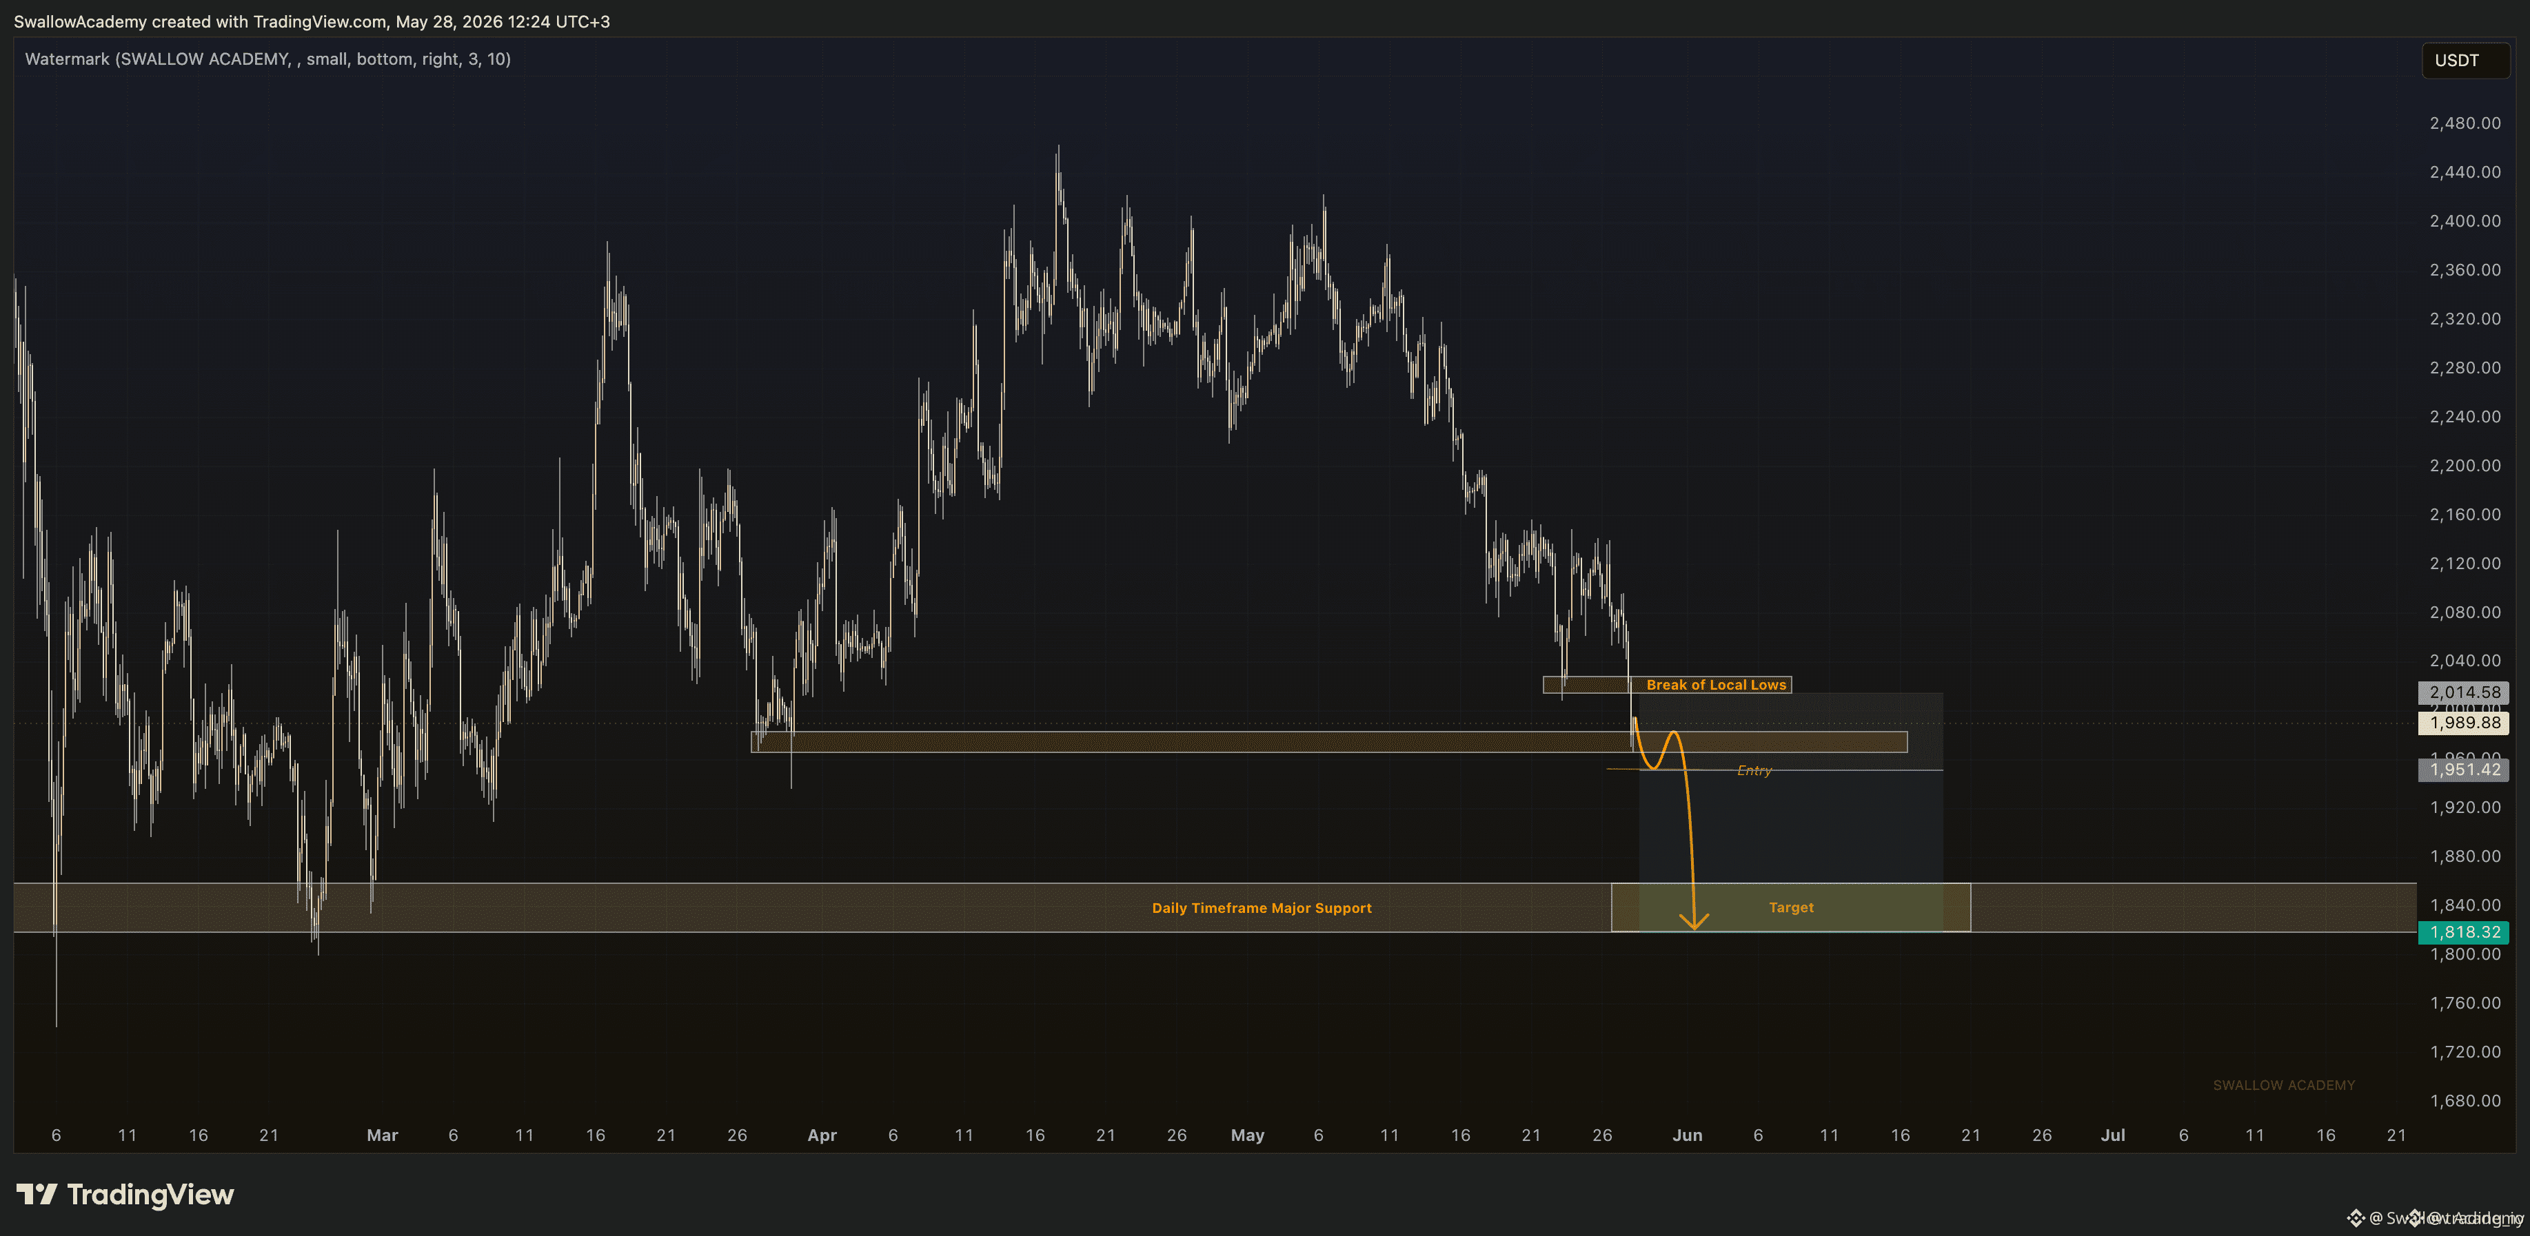Click the 1,920.00 price axis label
Viewport: 2530px width, 1236px height.
pos(2465,807)
